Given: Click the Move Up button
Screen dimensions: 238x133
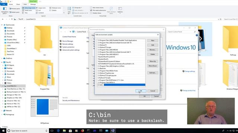Looking at the screenshot, I should [x=152, y=61].
